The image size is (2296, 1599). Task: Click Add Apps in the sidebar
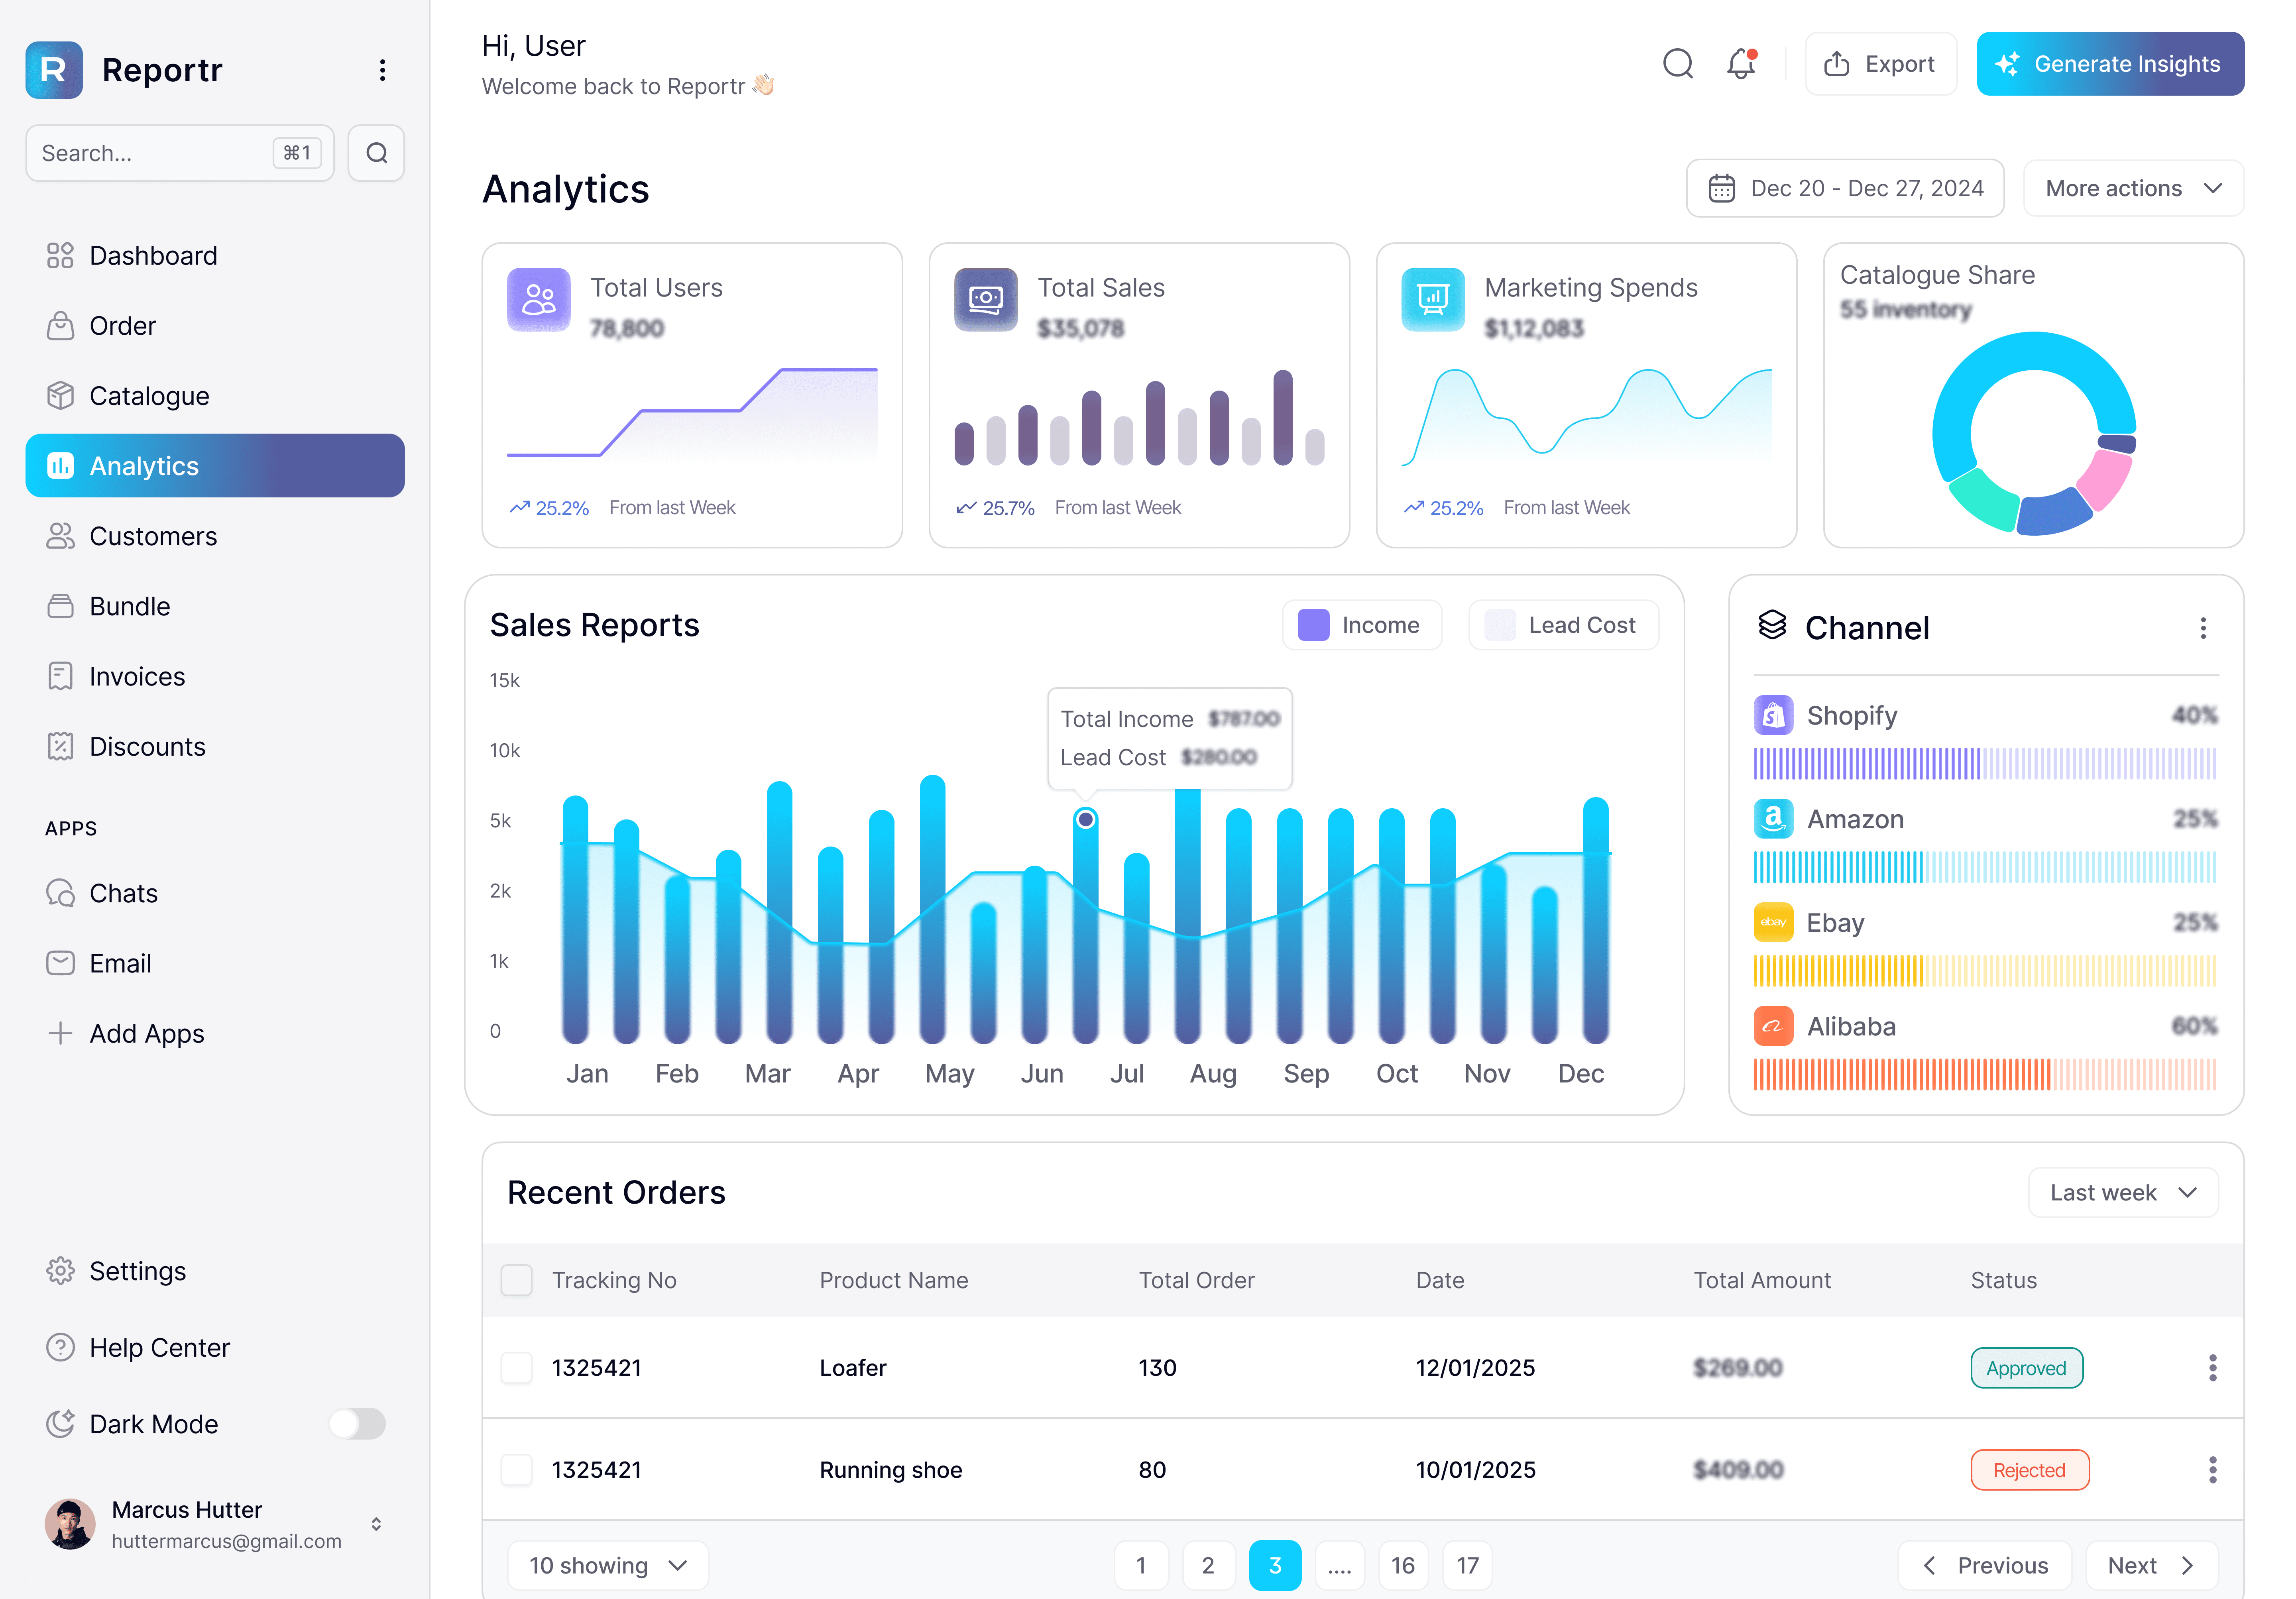215,1033
